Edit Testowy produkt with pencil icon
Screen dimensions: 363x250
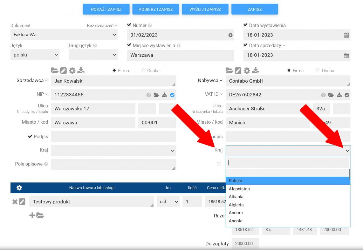[22, 201]
